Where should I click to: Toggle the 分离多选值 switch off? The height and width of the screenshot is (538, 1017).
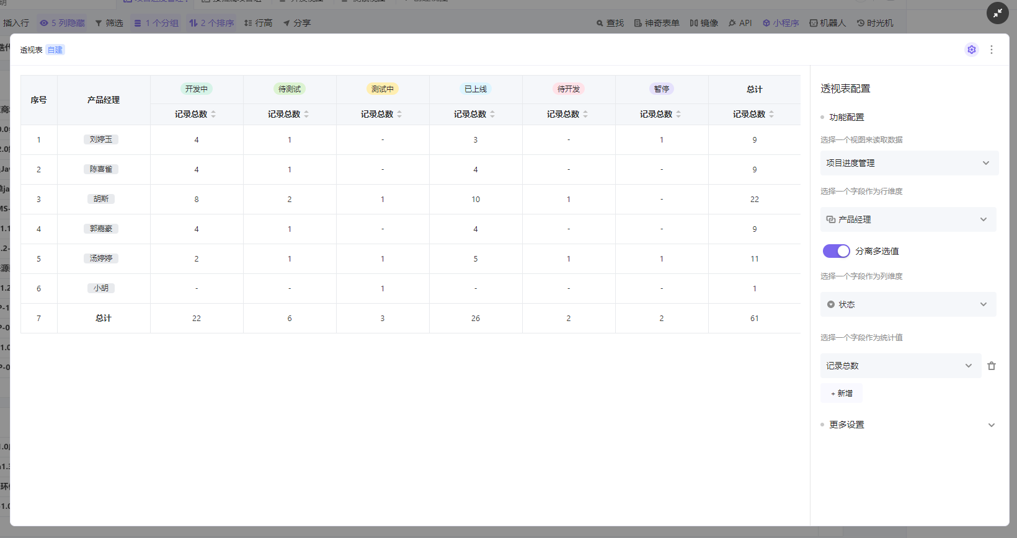click(836, 251)
